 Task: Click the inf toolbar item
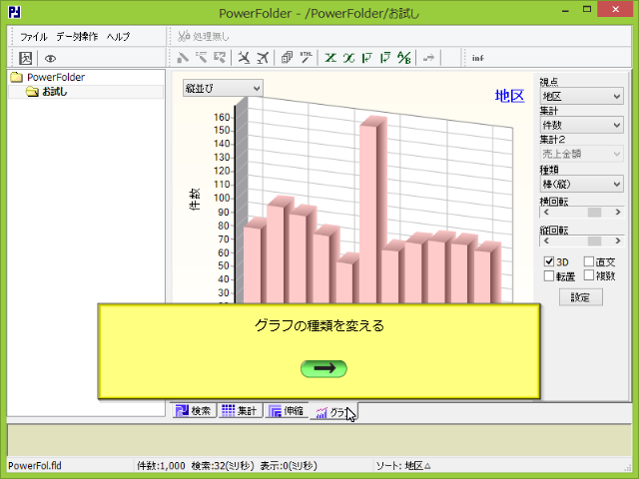(x=477, y=58)
